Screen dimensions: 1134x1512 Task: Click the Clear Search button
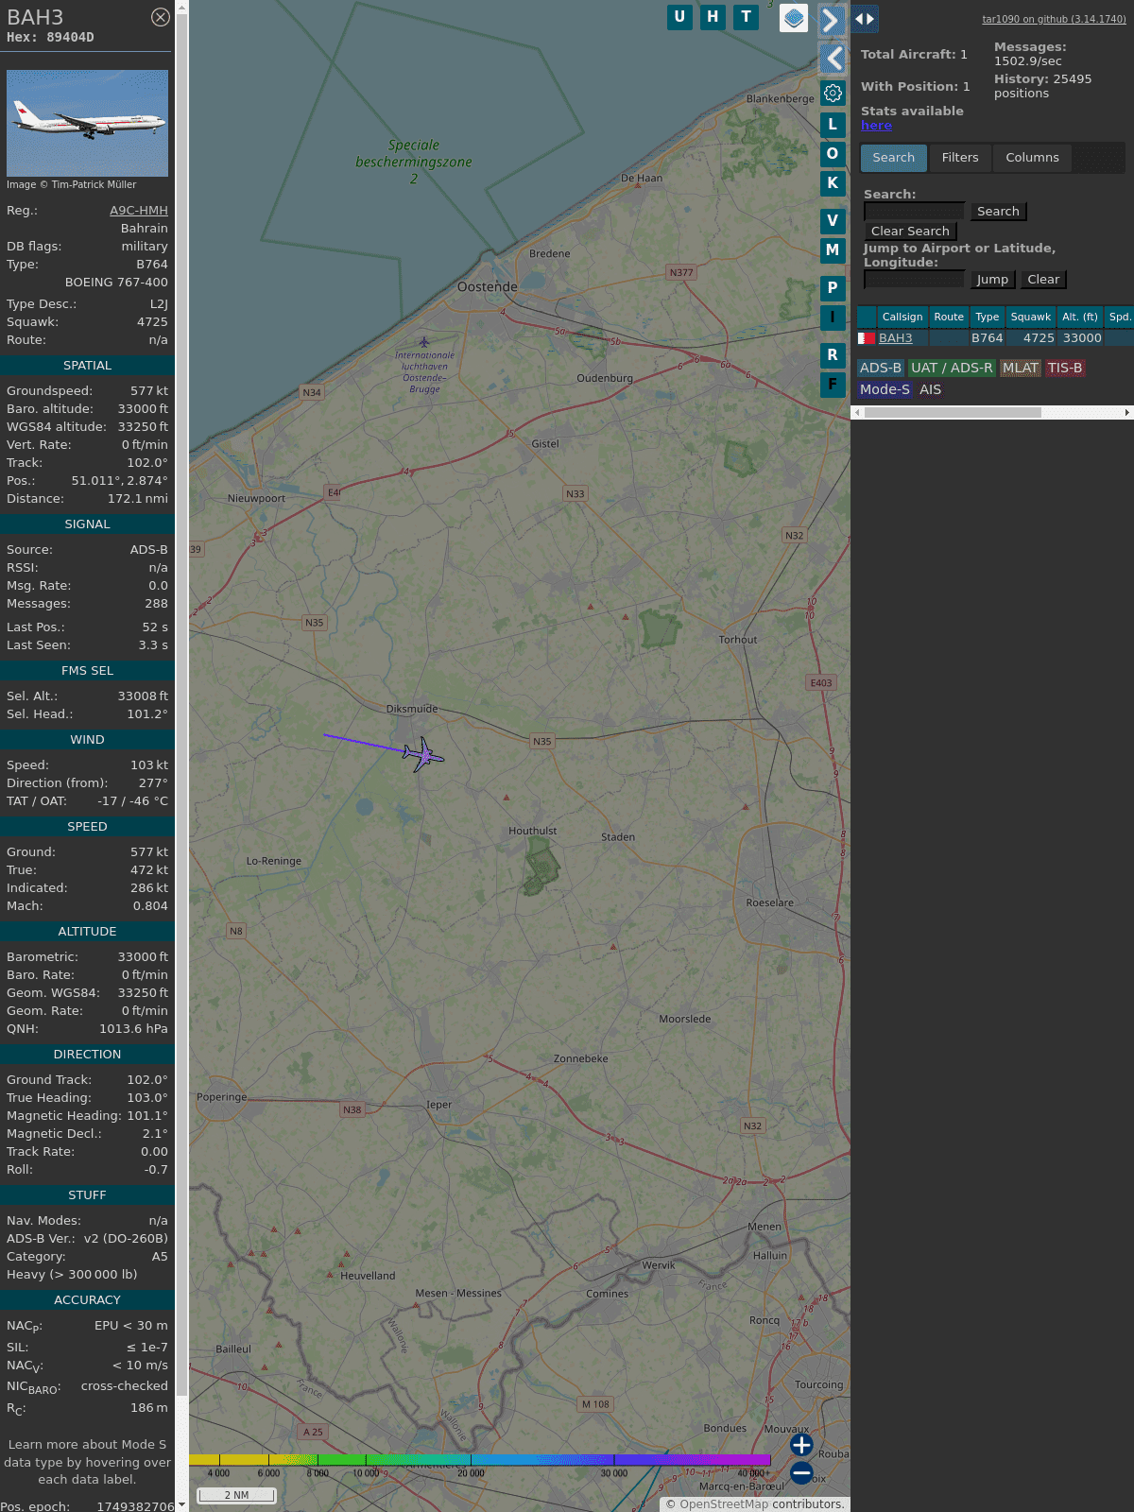(x=910, y=232)
